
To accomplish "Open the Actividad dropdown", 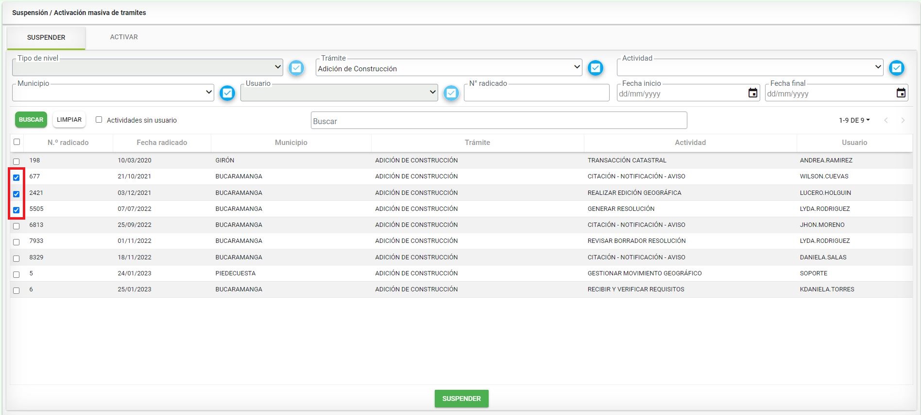I will coord(750,67).
